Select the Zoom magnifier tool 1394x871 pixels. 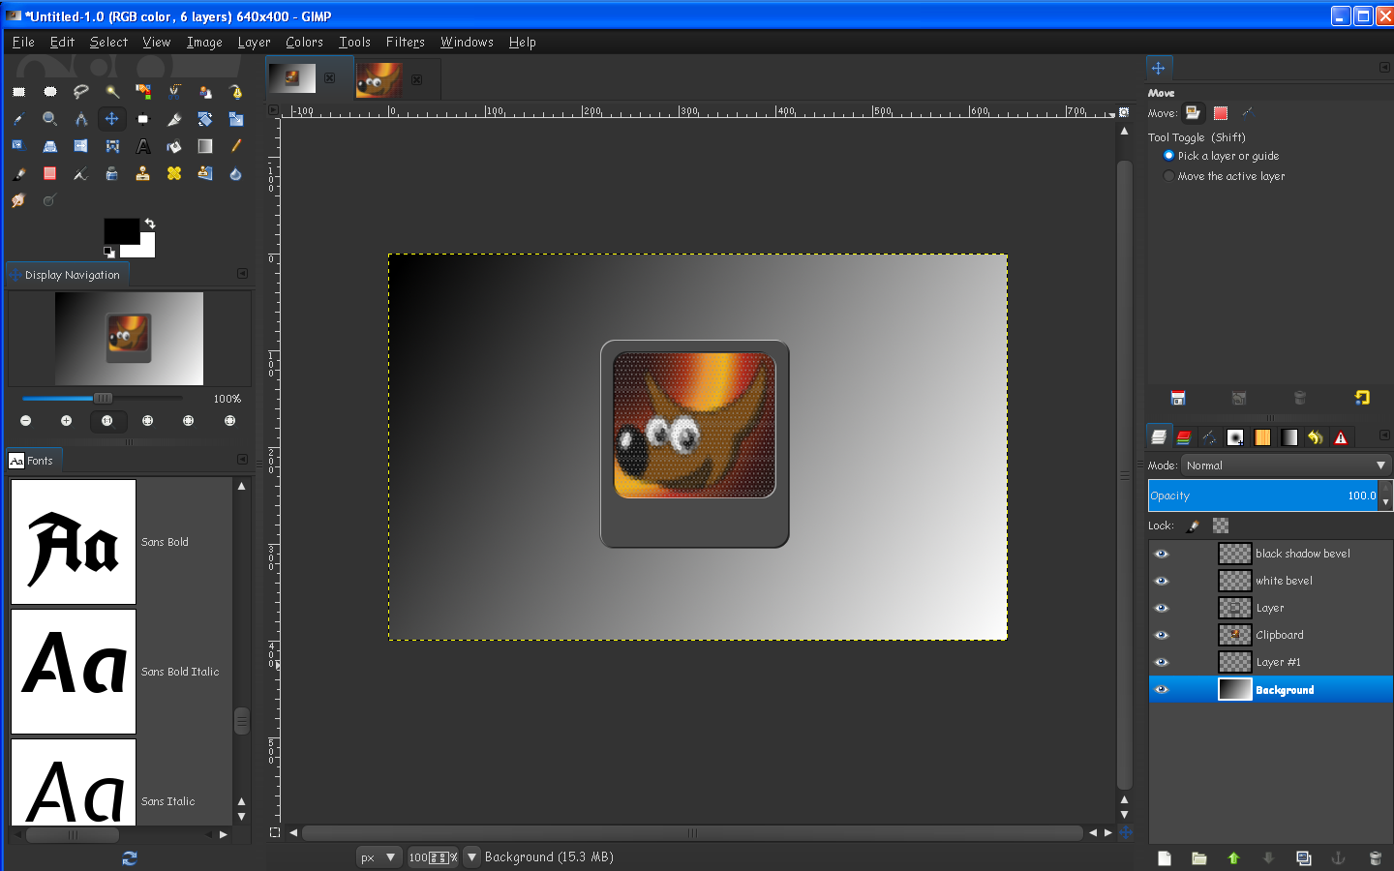50,119
